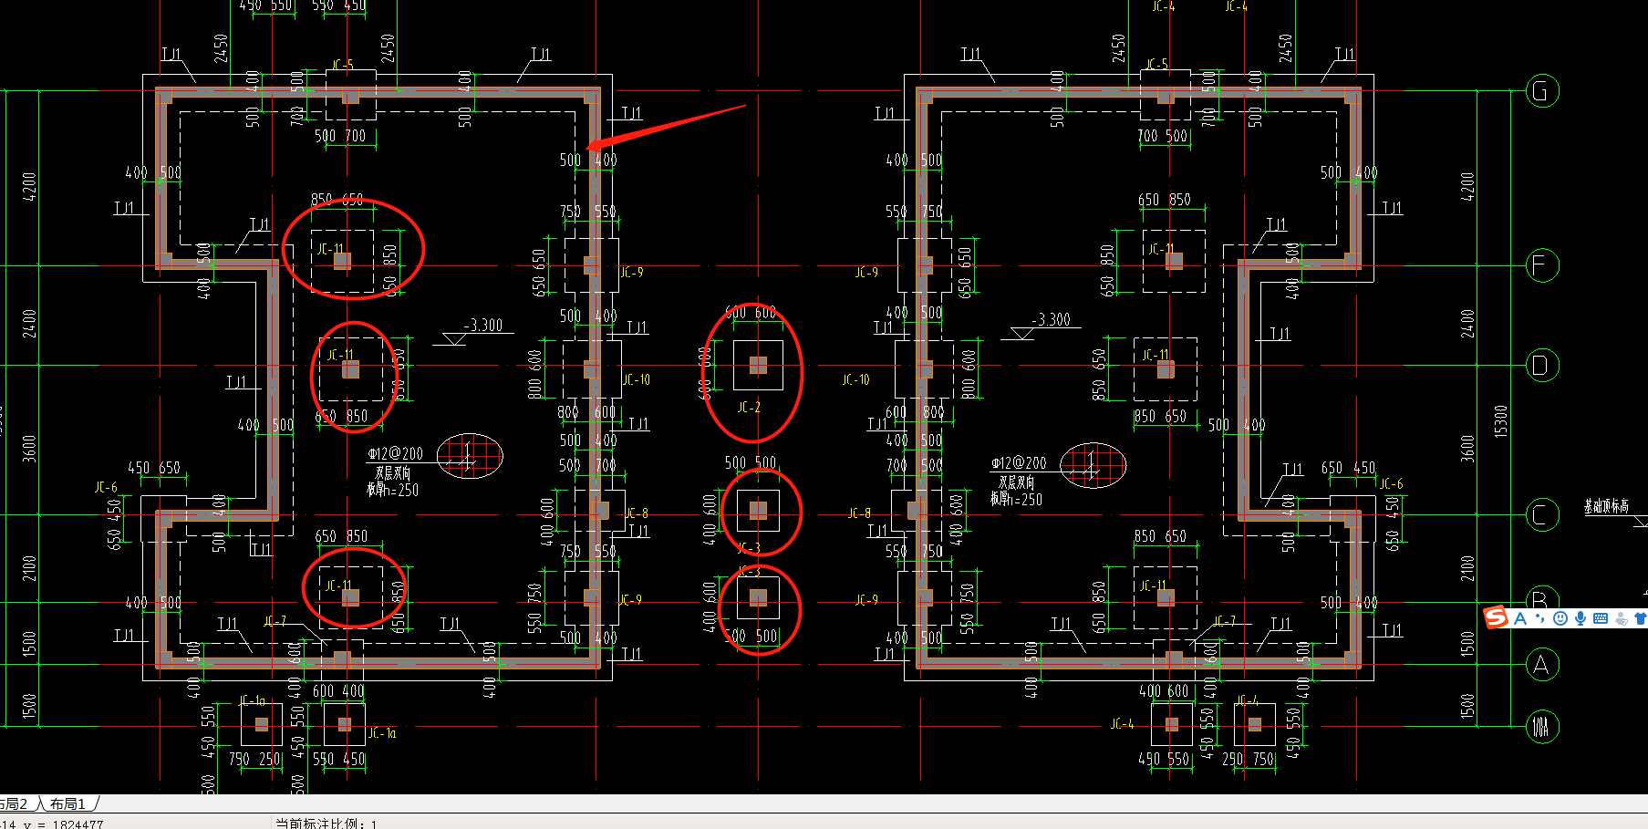
Task: Select axis bubble G
Action: click(1541, 91)
